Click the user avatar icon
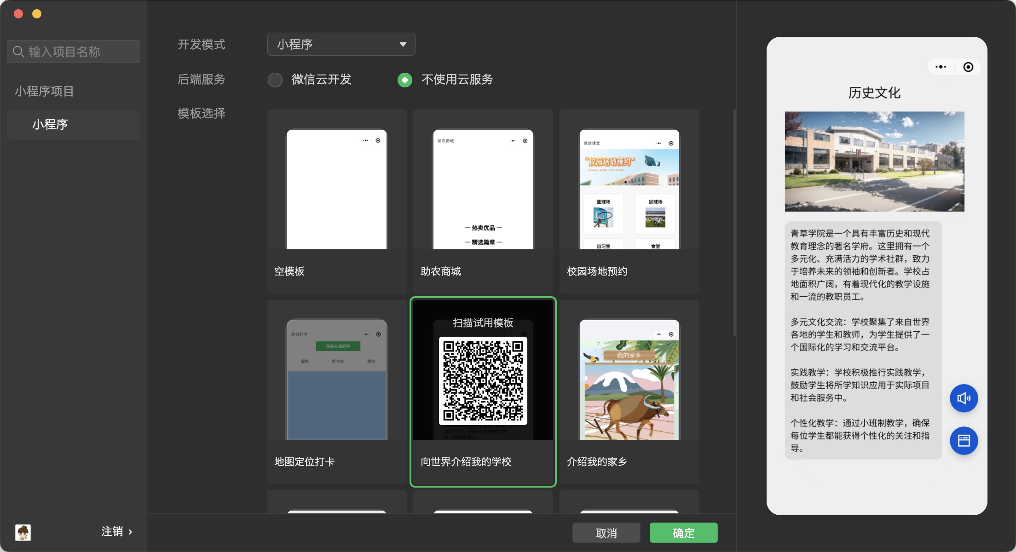 coord(23,532)
